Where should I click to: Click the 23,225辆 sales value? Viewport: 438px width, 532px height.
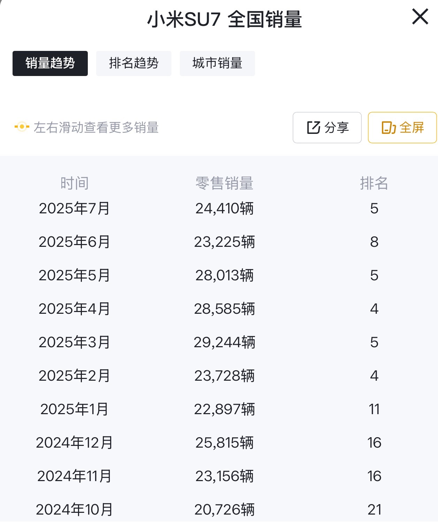point(224,242)
